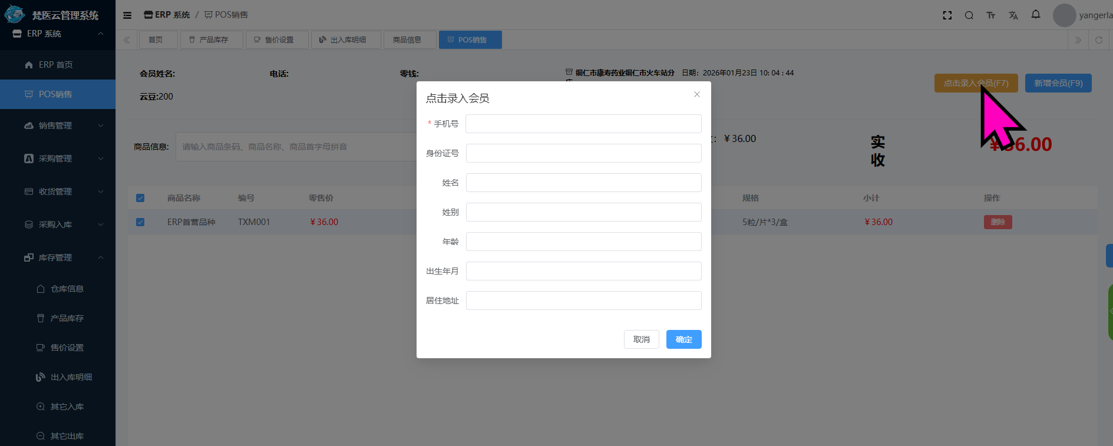Open the notification bell
1113x446 pixels.
point(1035,15)
